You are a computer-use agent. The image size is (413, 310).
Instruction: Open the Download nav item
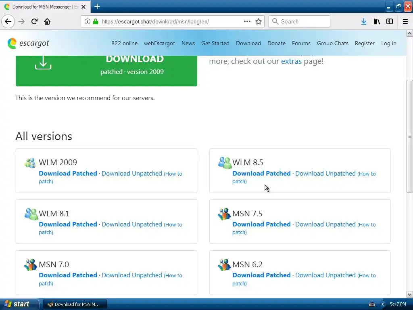248,43
